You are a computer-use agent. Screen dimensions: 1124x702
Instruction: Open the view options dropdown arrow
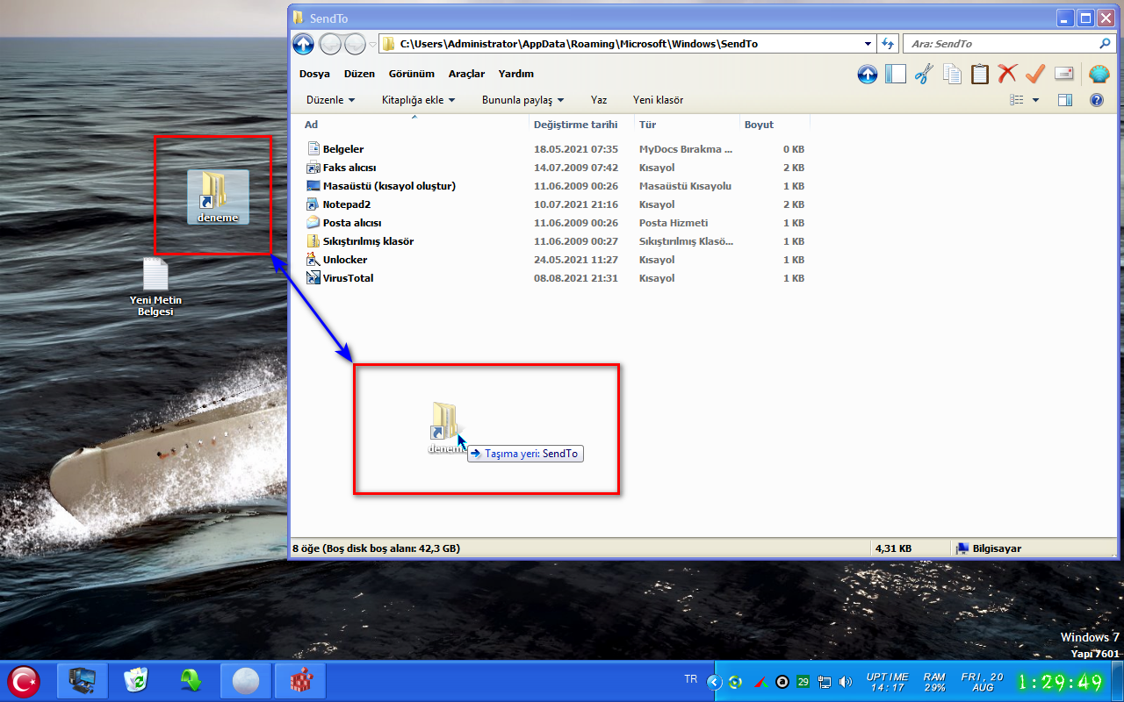[x=1035, y=100]
